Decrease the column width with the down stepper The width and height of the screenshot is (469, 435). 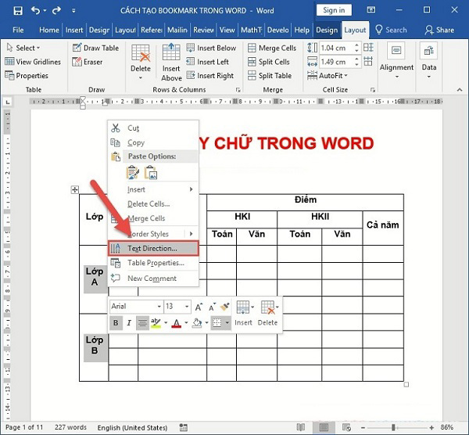tap(356, 64)
